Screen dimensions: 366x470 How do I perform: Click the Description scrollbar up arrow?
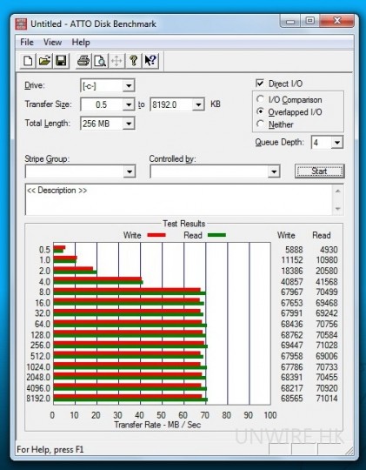338,191
